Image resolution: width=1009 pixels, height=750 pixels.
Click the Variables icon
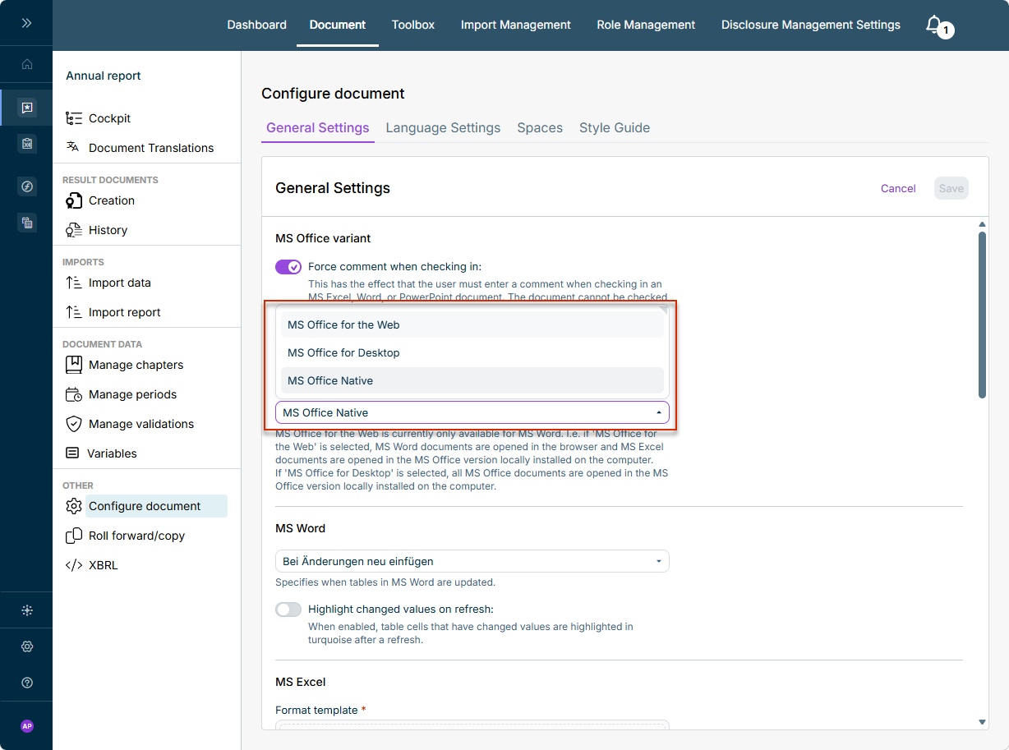click(x=72, y=453)
